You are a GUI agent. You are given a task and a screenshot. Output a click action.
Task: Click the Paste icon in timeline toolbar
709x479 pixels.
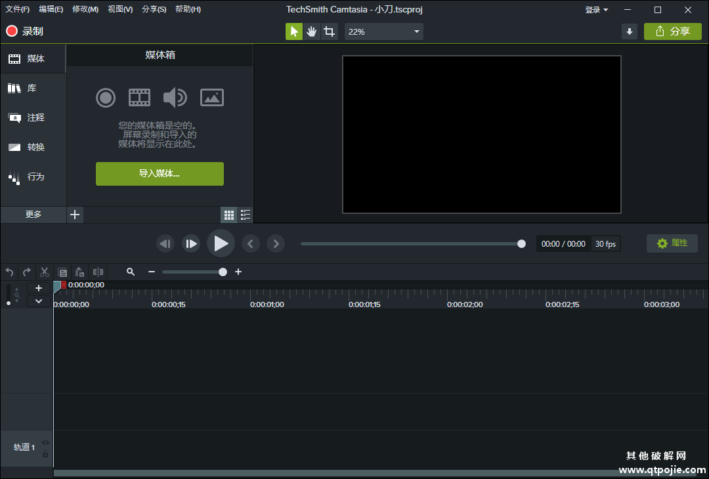(x=80, y=272)
